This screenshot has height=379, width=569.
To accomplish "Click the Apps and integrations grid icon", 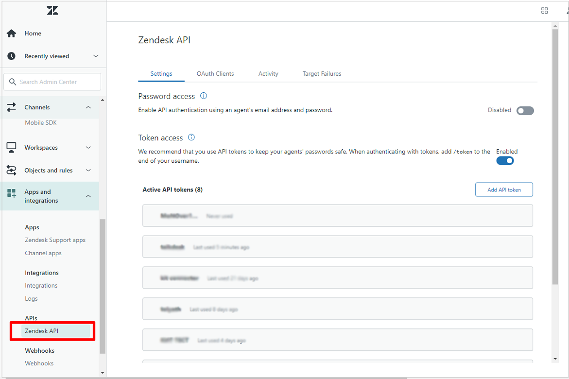I will (x=11, y=193).
